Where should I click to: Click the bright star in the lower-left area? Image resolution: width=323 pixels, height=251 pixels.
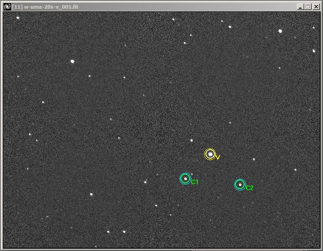pyautogui.click(x=91, y=194)
